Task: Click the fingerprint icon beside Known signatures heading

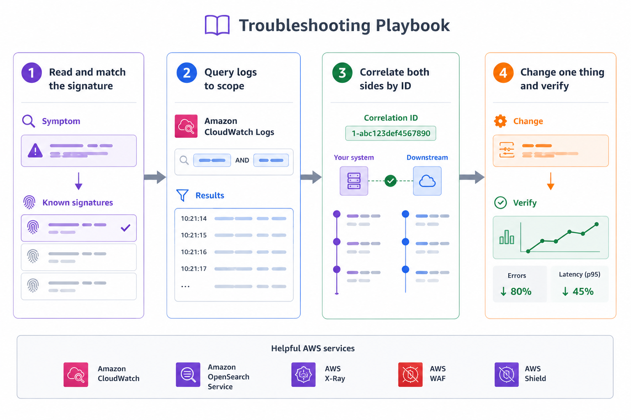Action: 29,202
